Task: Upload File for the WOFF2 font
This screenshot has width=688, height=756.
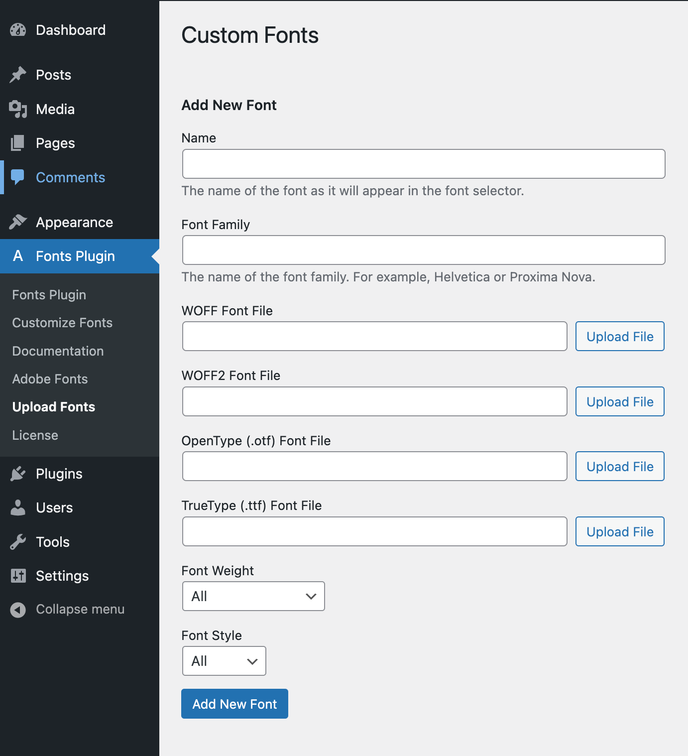Action: tap(619, 401)
